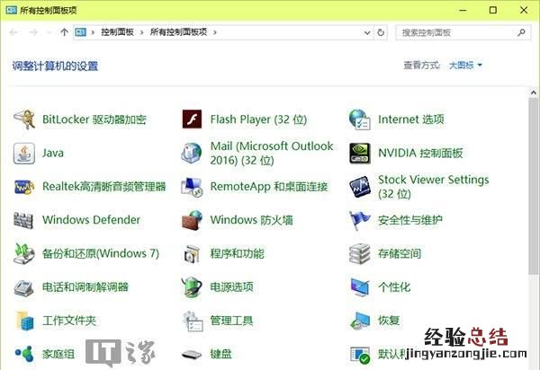The width and height of the screenshot is (540, 370).
Task: Open the Realtek audio manager icon
Action: [24, 187]
